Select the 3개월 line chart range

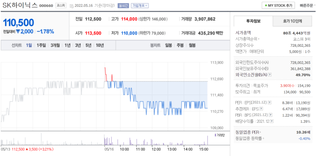[55, 45]
